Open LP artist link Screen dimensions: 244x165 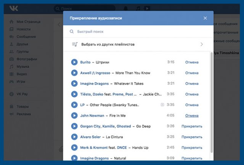[82, 105]
